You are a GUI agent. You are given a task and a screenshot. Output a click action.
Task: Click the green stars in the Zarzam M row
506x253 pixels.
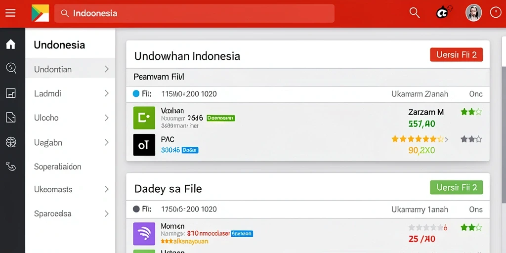click(471, 112)
